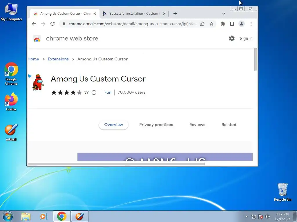This screenshot has height=222, width=297.
Task: Open the Windows Start menu orb
Action: point(8,216)
